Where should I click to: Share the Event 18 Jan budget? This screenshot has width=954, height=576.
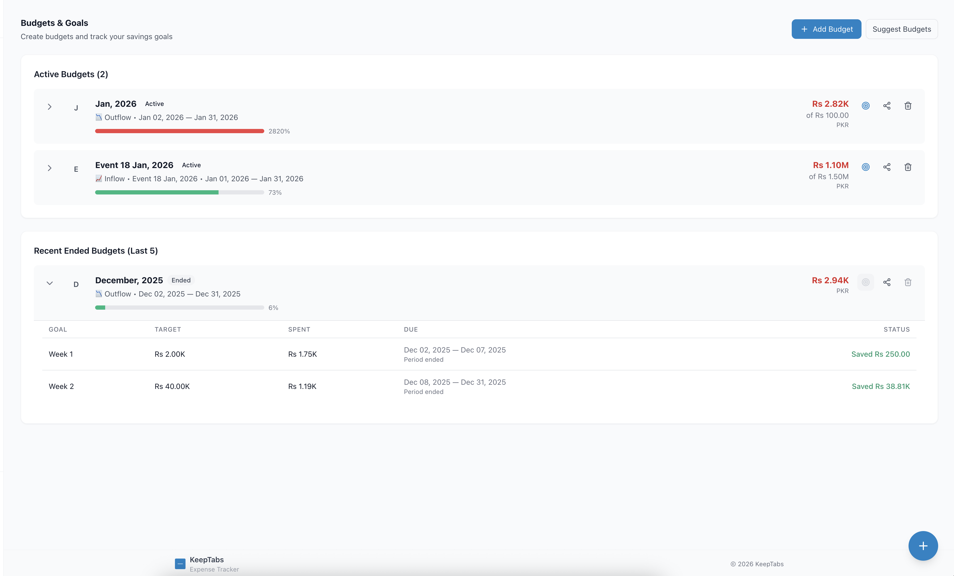tap(887, 167)
